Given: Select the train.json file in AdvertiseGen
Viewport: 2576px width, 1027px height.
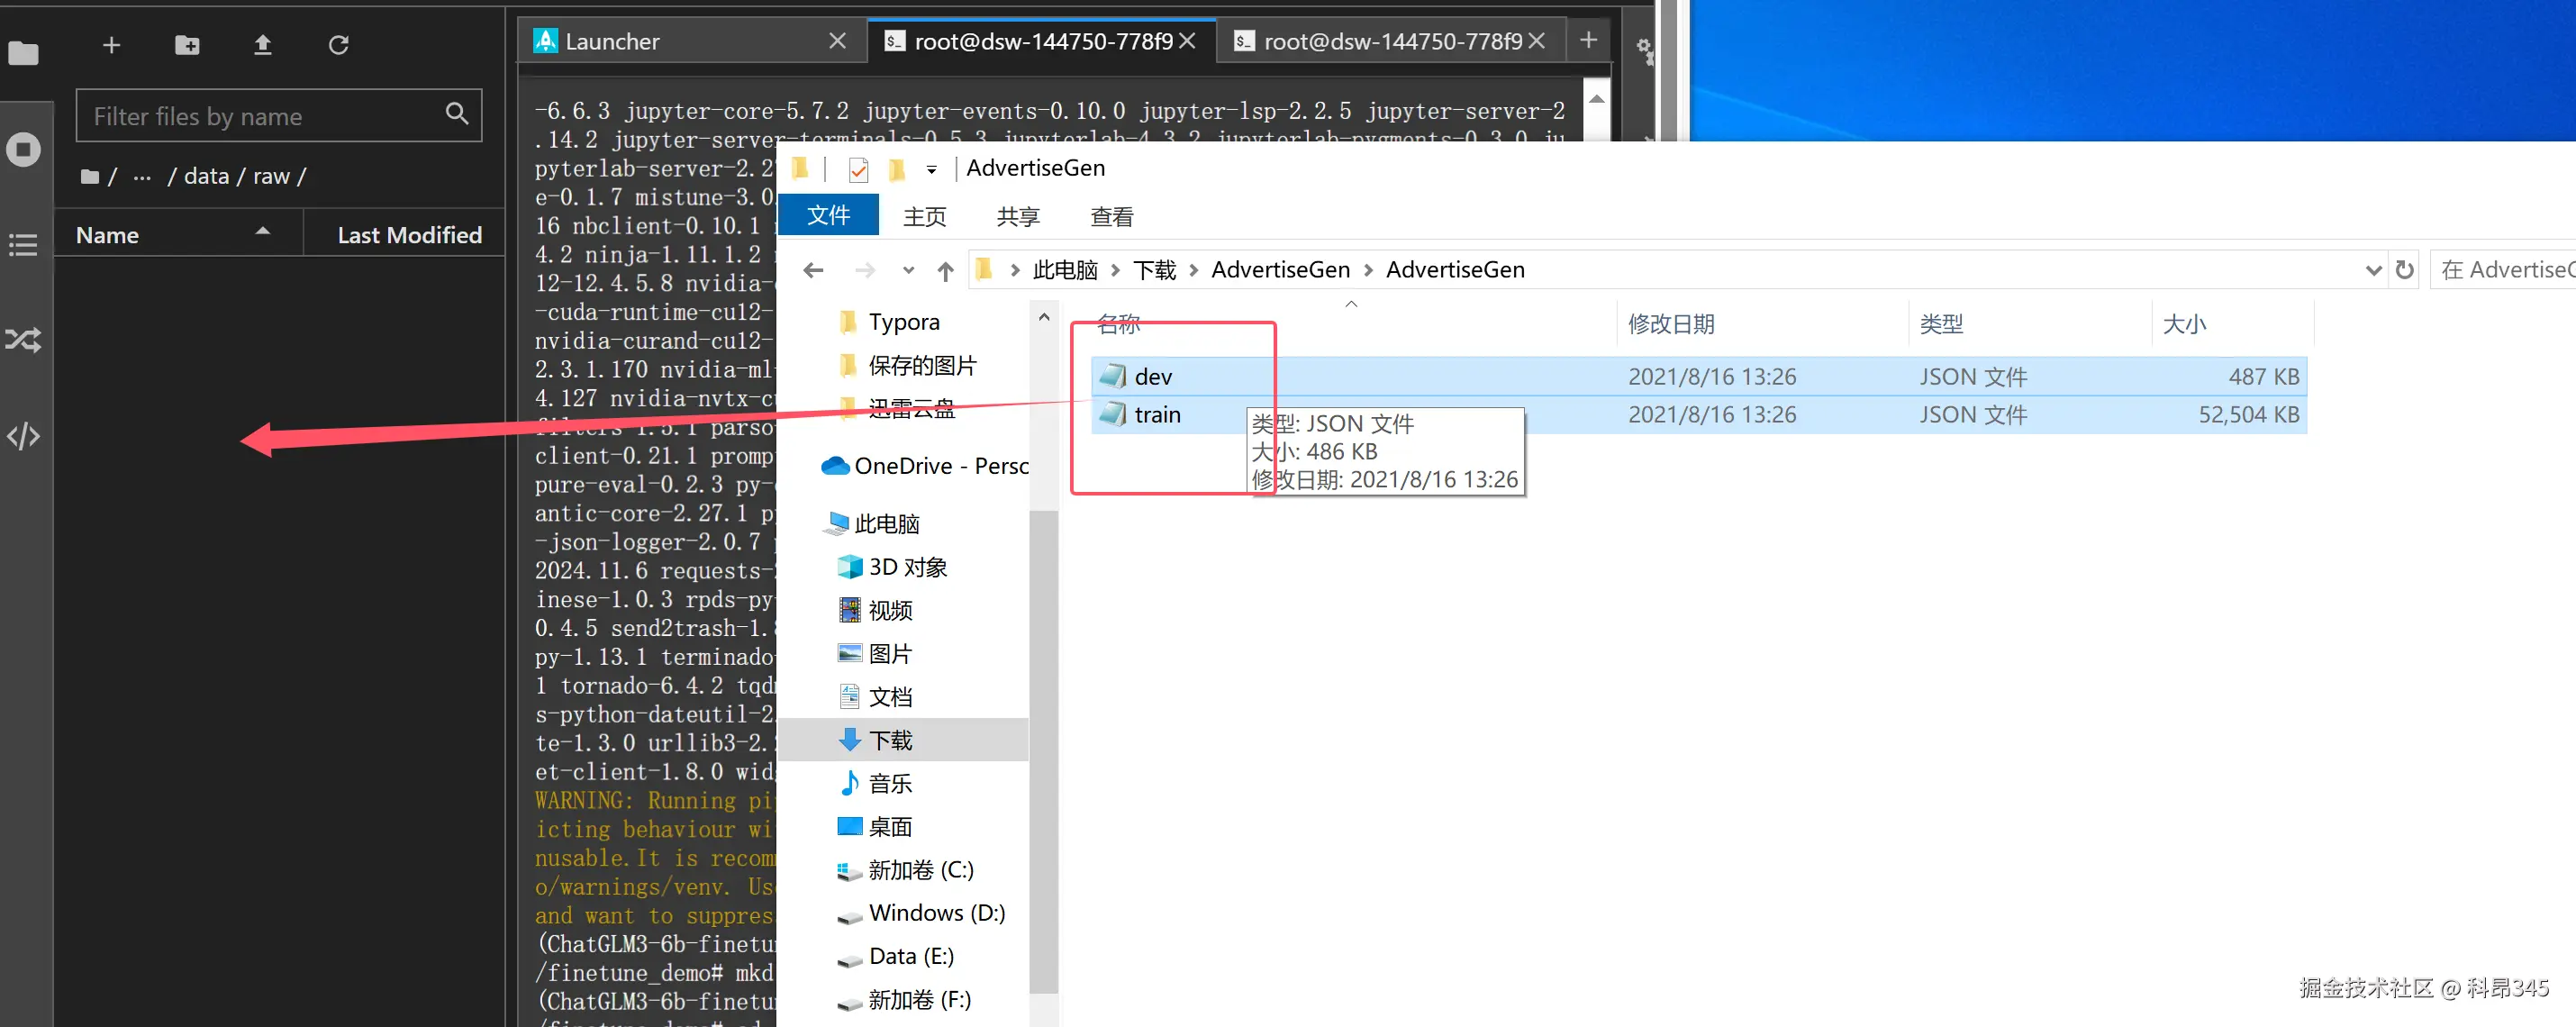Looking at the screenshot, I should click(1158, 414).
